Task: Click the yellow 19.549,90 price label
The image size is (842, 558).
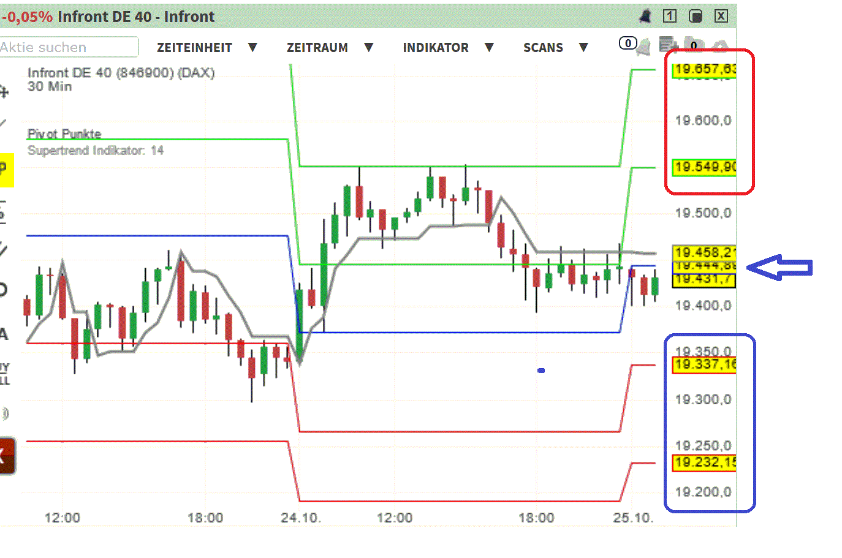Action: [x=705, y=167]
